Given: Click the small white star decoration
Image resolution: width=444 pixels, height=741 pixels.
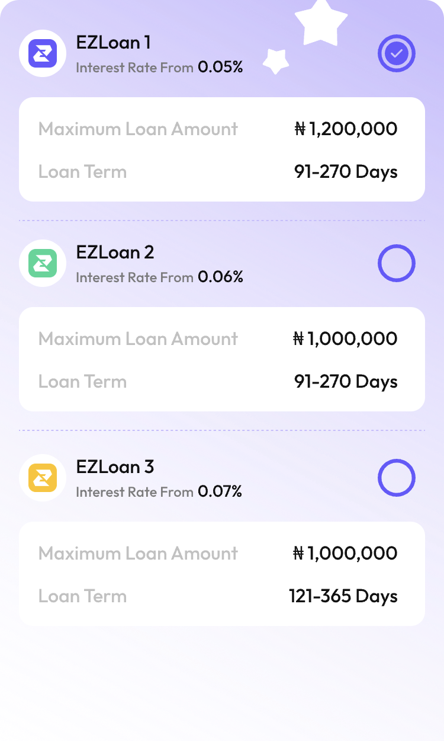Looking at the screenshot, I should [x=276, y=60].
